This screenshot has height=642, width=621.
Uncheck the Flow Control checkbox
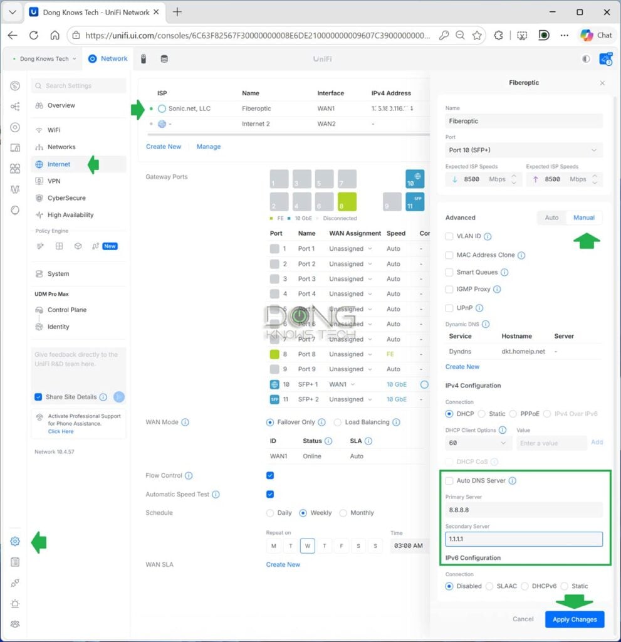270,475
